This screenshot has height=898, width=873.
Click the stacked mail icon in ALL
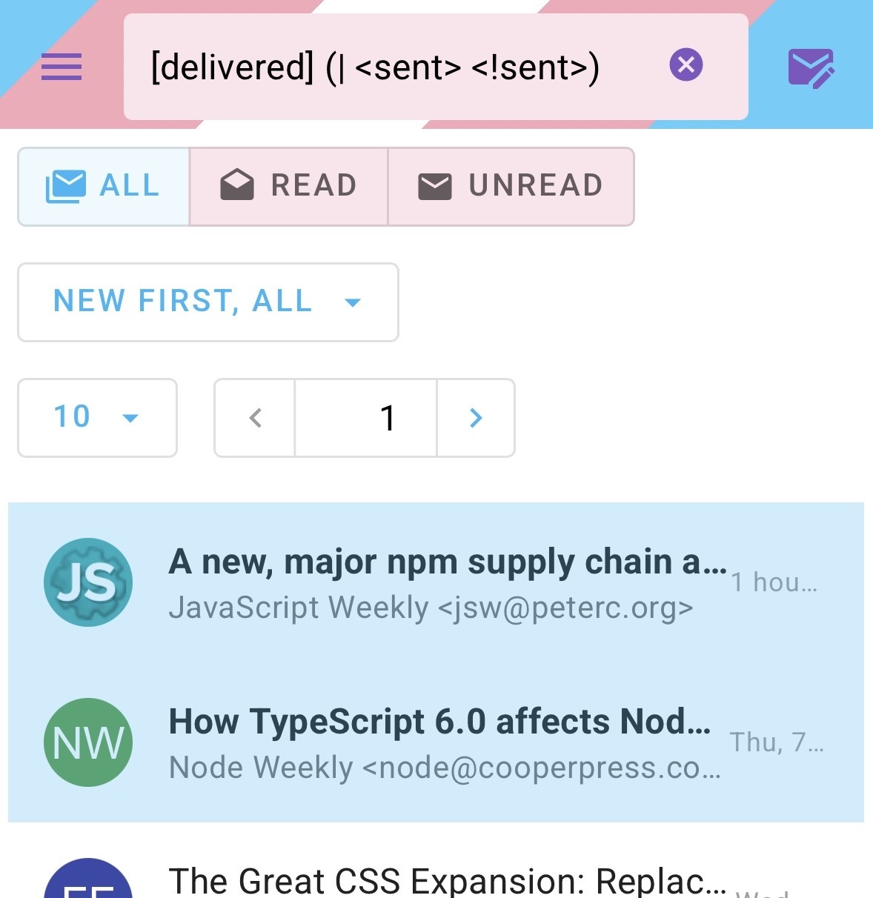click(x=66, y=186)
